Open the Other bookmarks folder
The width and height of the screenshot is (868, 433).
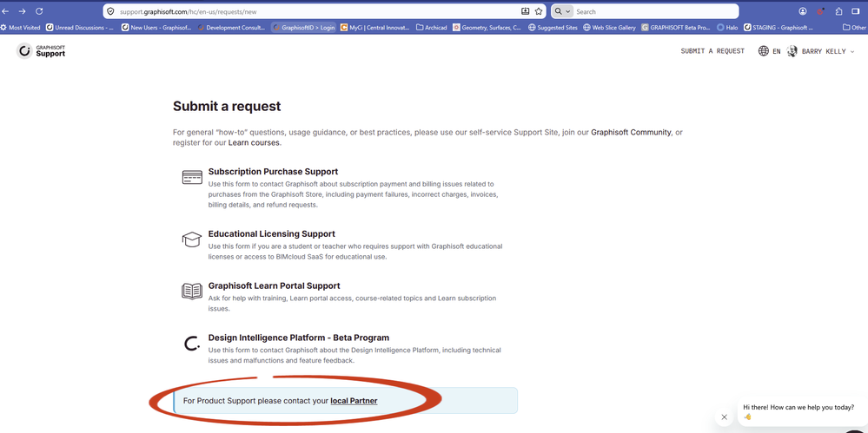click(x=854, y=27)
